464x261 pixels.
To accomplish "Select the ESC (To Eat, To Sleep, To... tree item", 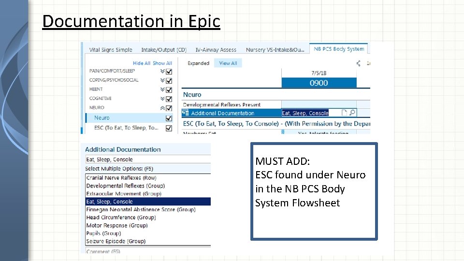I will 126,128.
